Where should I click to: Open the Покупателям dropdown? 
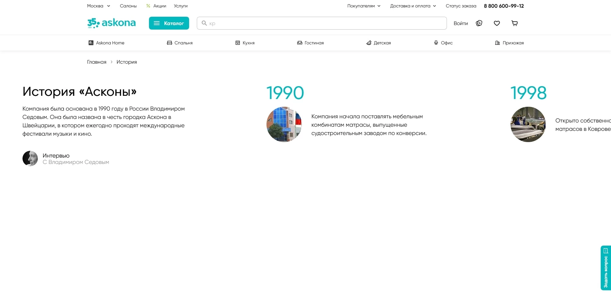tap(364, 6)
